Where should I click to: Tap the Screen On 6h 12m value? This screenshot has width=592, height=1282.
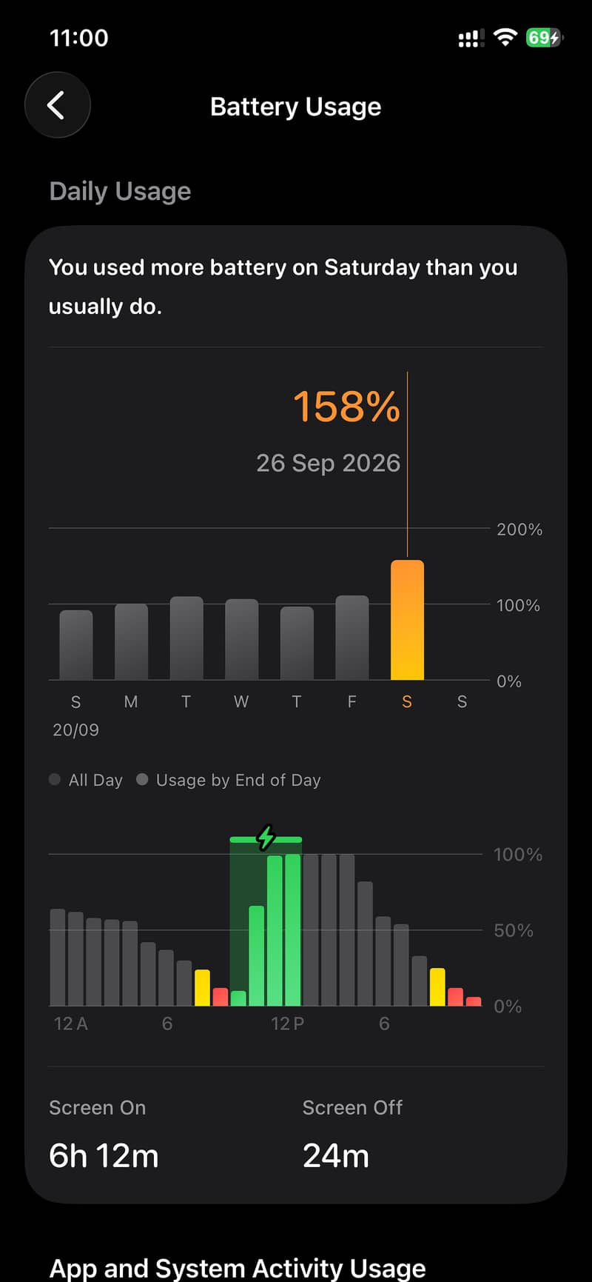(104, 1155)
